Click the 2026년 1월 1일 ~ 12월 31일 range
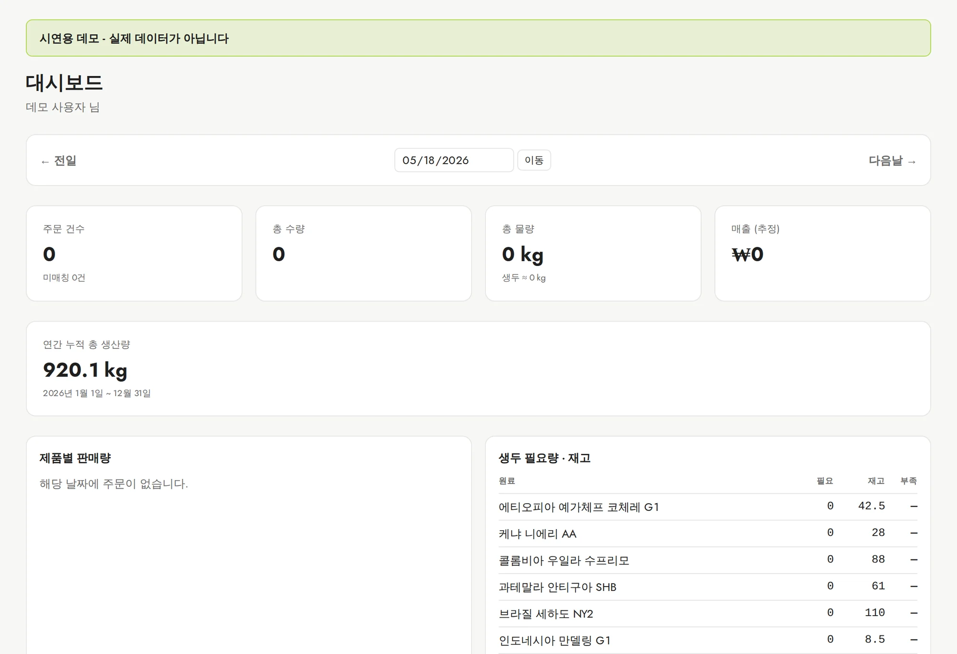The height and width of the screenshot is (654, 957). click(97, 393)
